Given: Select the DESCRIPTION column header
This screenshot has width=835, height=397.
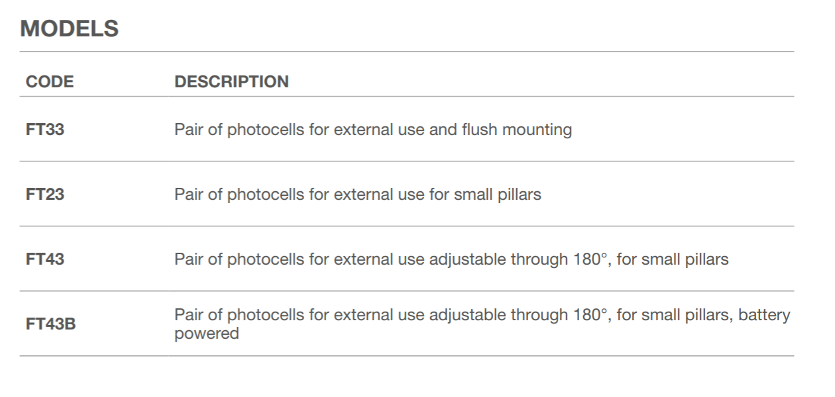Looking at the screenshot, I should [231, 82].
